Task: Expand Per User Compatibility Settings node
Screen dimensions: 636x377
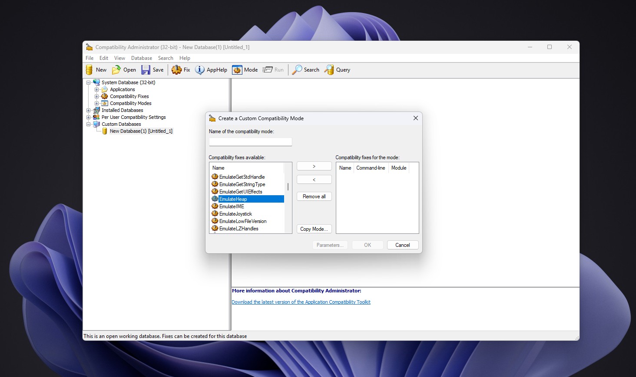Action: [x=88, y=117]
